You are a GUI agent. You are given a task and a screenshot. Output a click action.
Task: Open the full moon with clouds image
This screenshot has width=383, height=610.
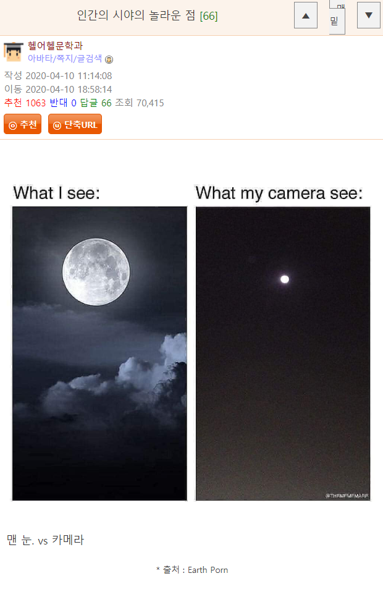click(99, 354)
